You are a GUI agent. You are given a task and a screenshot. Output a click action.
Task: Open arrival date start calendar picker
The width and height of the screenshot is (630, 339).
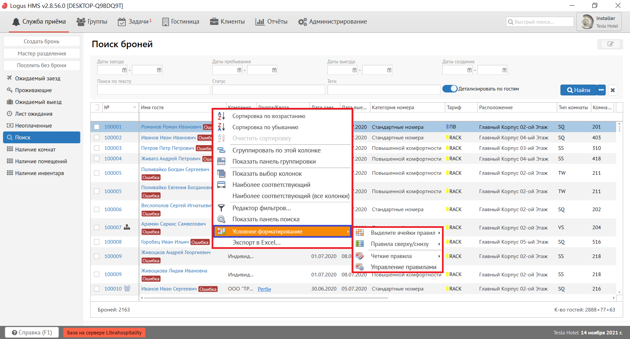pyautogui.click(x=124, y=70)
